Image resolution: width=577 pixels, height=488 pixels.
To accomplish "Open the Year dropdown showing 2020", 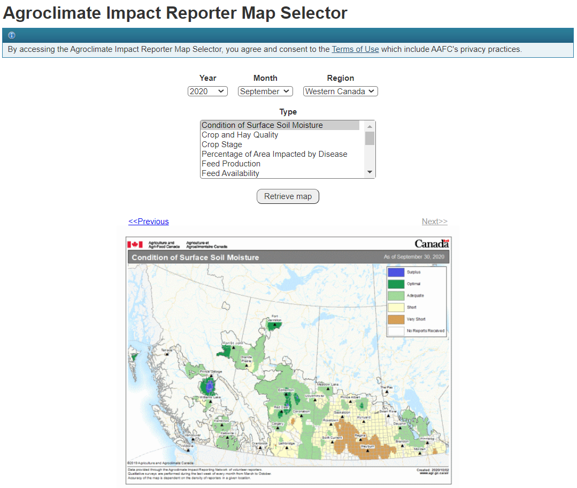I will (x=207, y=91).
